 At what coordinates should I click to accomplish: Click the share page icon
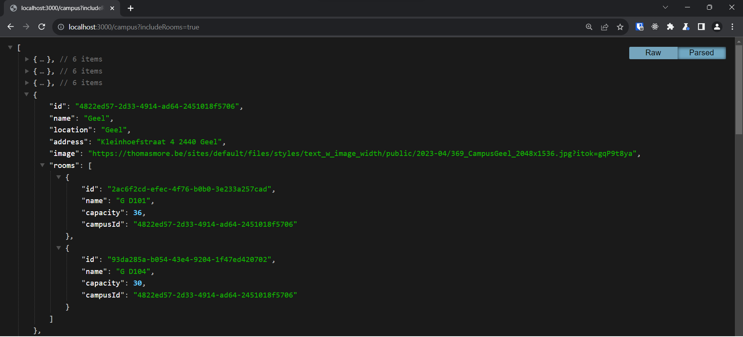pyautogui.click(x=604, y=27)
